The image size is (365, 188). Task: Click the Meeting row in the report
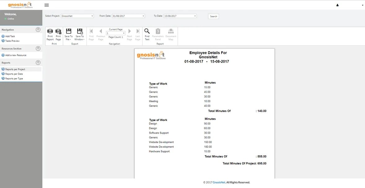pyautogui.click(x=153, y=101)
